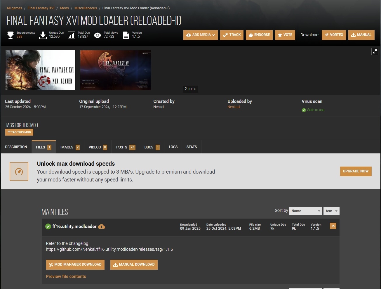This screenshot has width=381, height=289.
Task: Go to Final Fantasy XVI breadcrumb
Action: point(41,8)
